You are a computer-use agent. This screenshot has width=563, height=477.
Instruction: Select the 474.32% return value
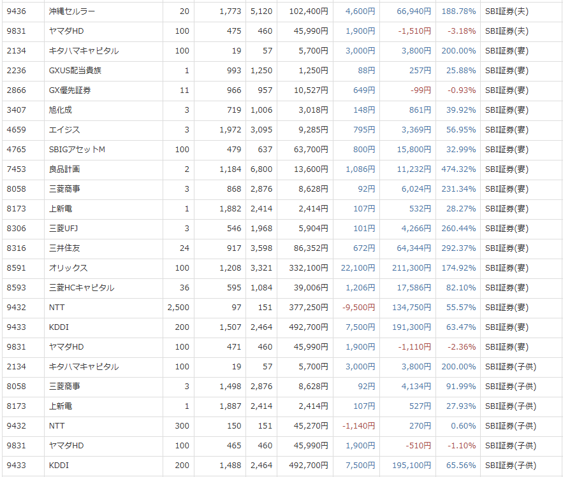click(458, 169)
